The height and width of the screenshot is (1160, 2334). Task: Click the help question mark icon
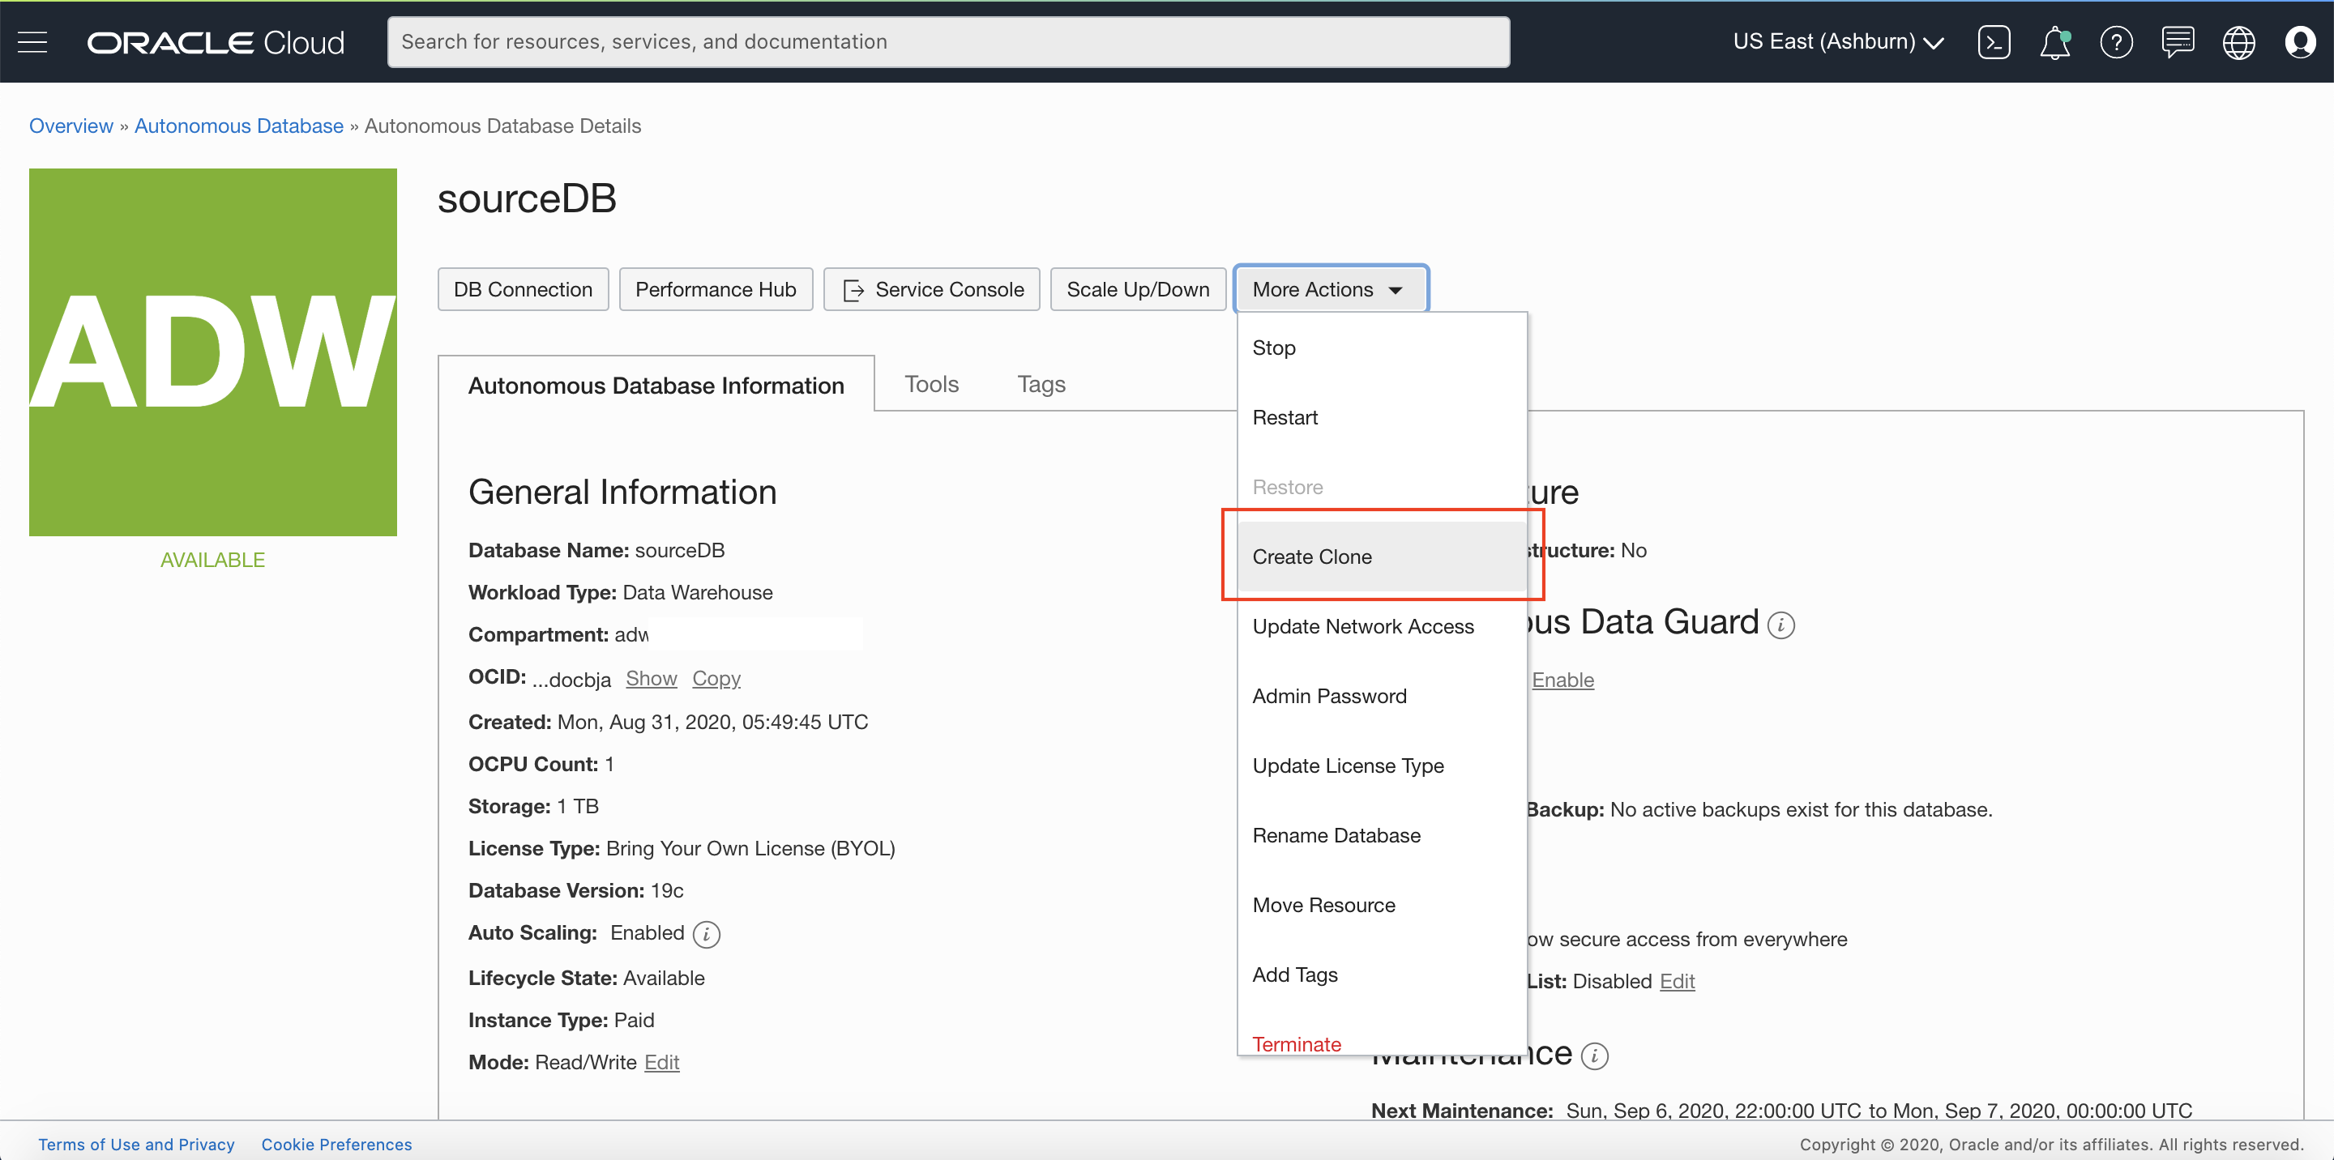point(2116,41)
